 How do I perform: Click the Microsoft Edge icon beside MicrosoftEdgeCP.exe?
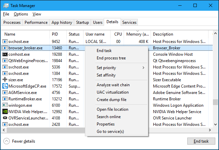coord(5,86)
